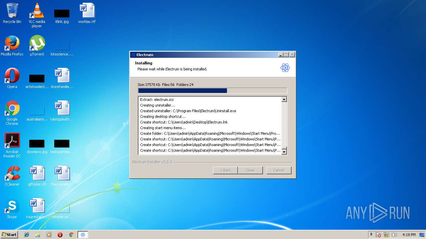426x239 pixels.
Task: Click the Close button in installer
Action: pyautogui.click(x=250, y=170)
